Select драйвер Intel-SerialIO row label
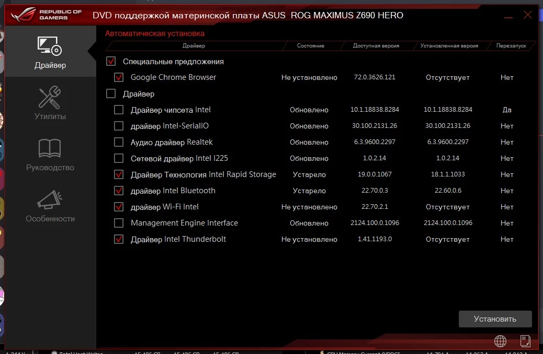 pos(169,126)
